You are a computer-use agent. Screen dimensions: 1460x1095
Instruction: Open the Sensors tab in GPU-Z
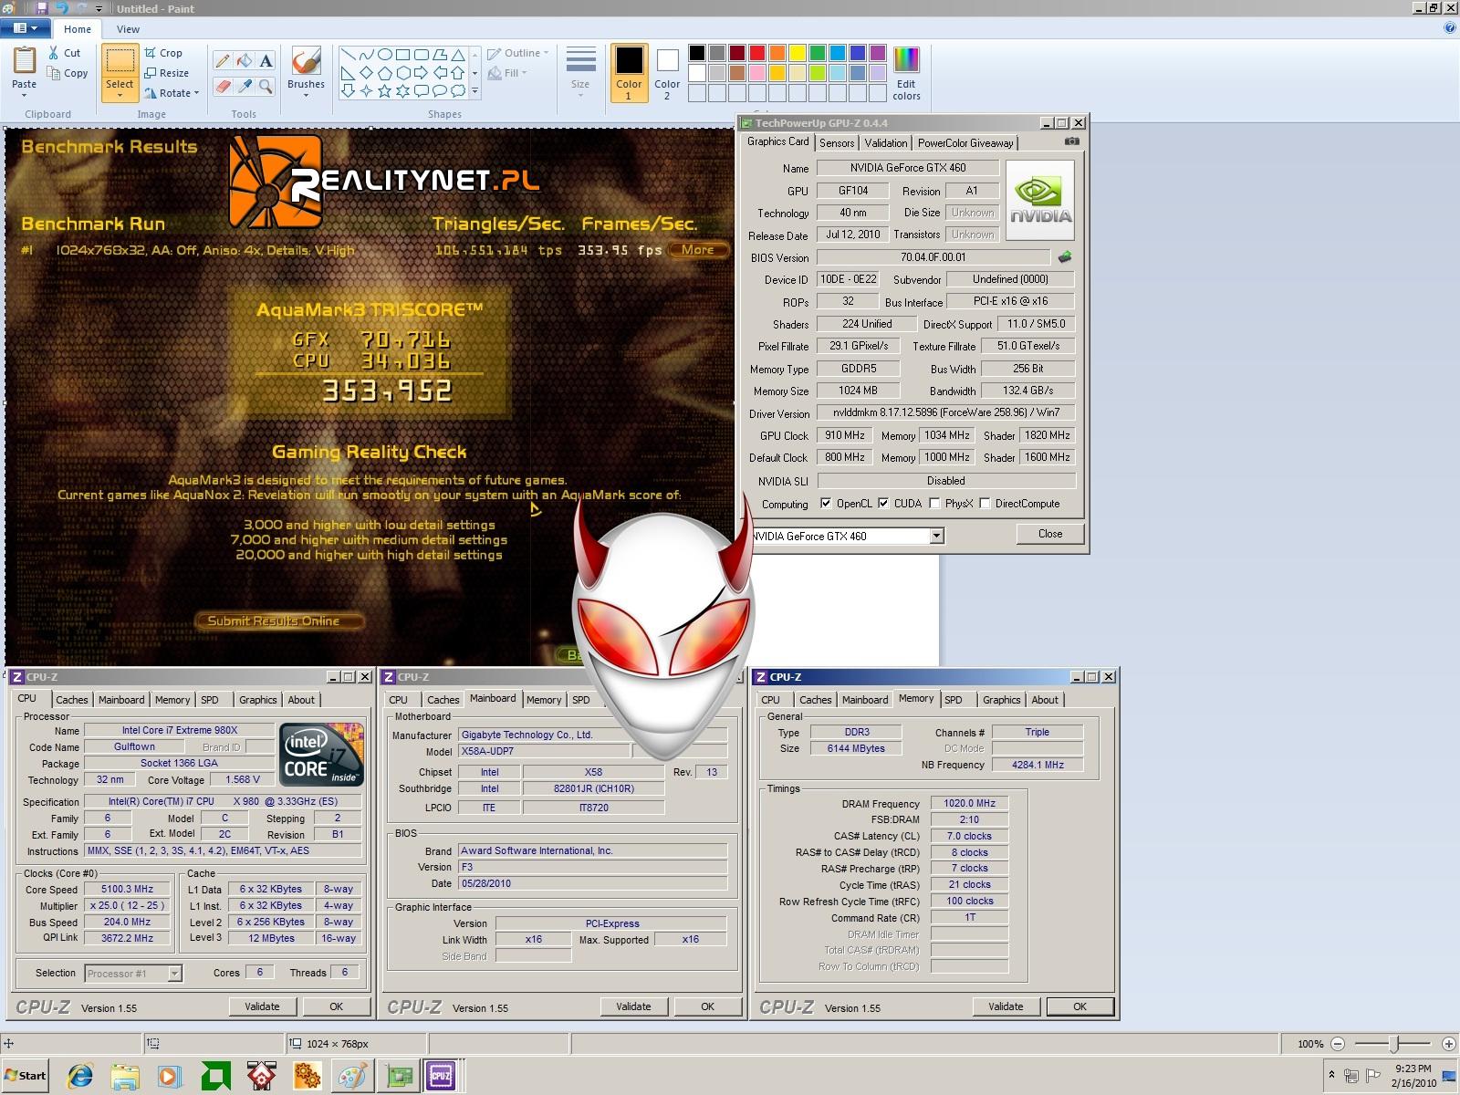pos(837,143)
